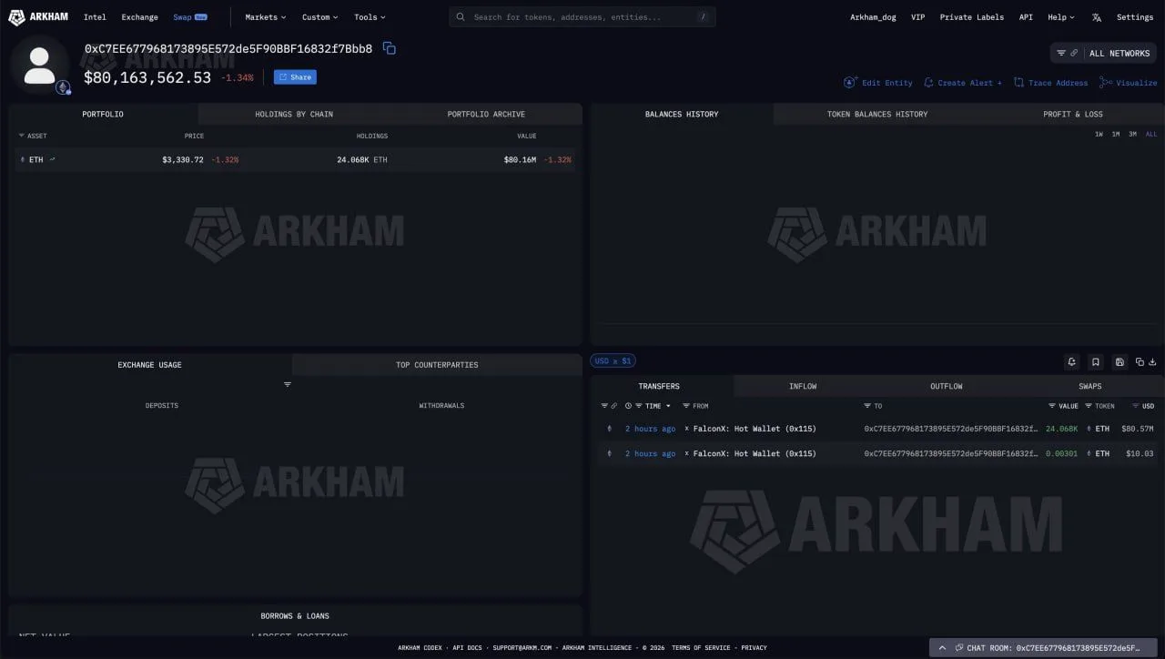Download the transfers with the download icon

click(1152, 361)
